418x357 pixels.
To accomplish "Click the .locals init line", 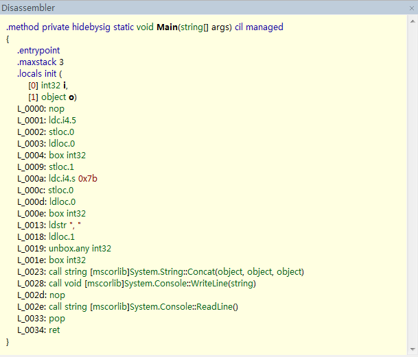I will (39, 74).
